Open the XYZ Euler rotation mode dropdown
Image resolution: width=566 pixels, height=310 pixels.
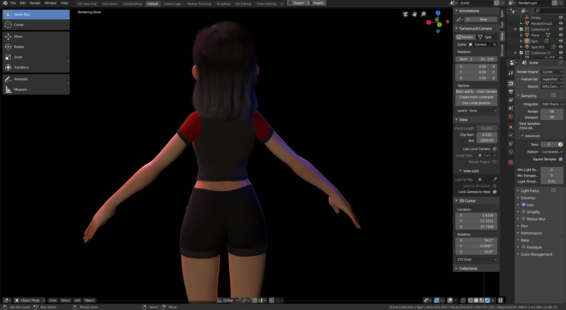pyautogui.click(x=477, y=259)
